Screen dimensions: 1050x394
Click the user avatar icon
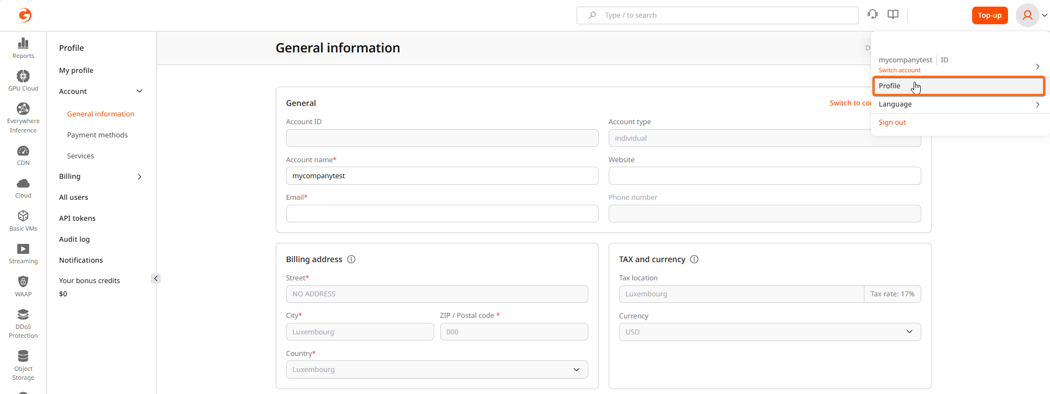(1027, 15)
